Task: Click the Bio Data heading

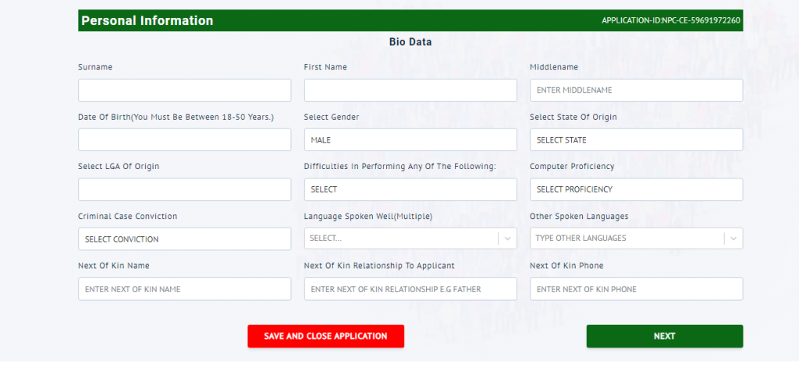Action: pyautogui.click(x=410, y=42)
